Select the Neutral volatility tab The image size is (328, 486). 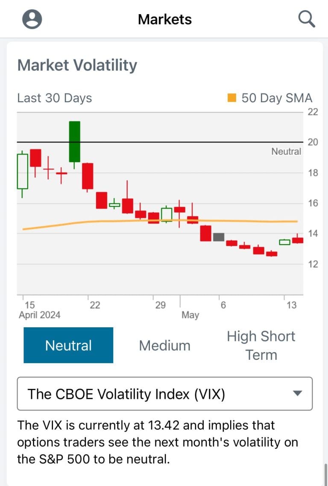coord(68,345)
